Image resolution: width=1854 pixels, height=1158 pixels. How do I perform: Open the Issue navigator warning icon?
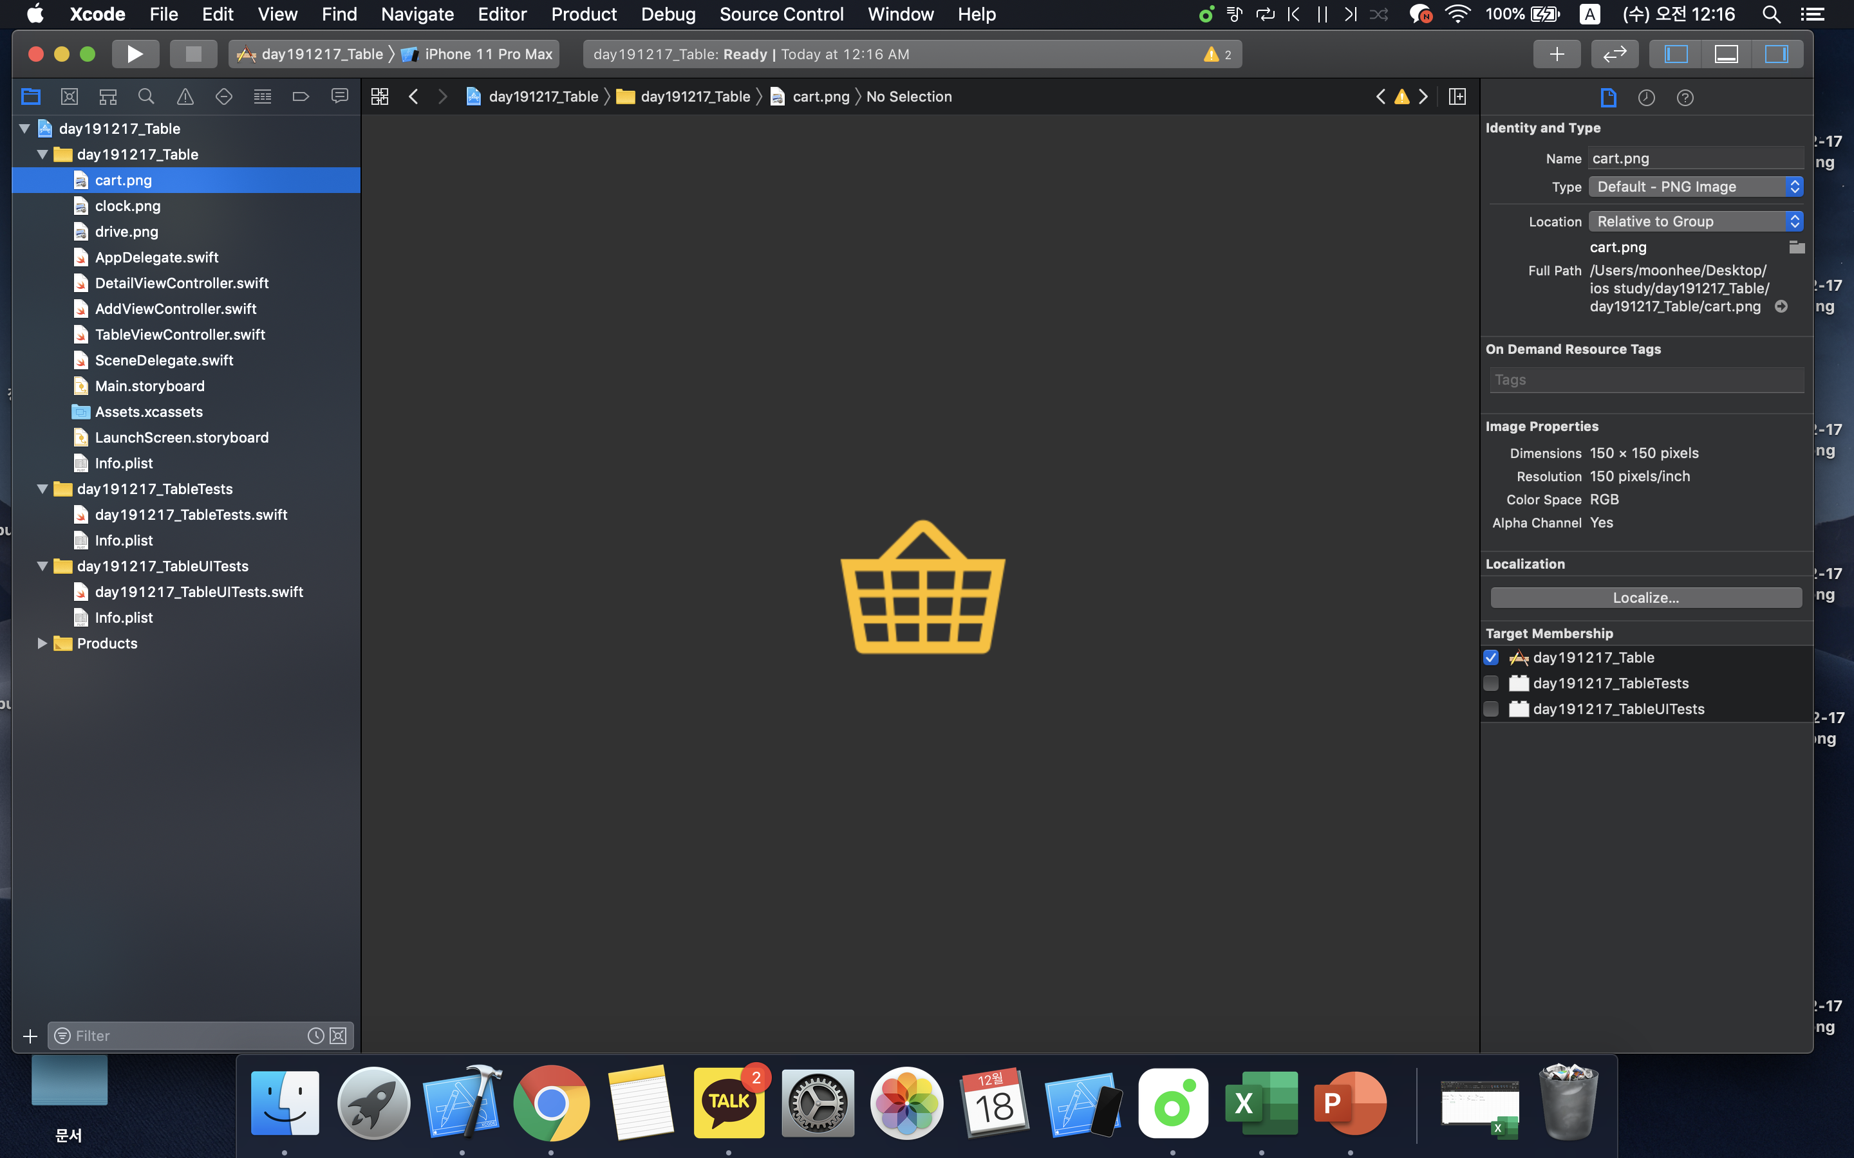pyautogui.click(x=185, y=96)
